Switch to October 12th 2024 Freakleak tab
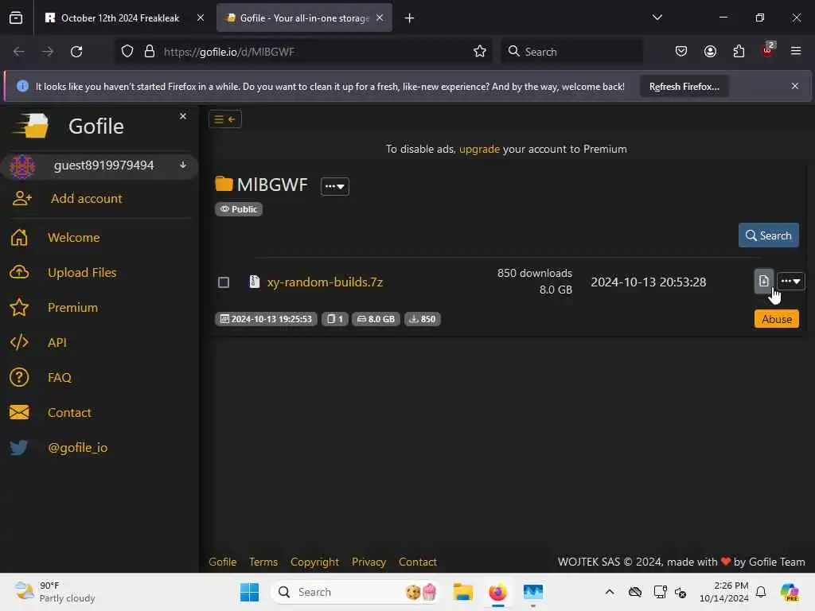The height and width of the screenshot is (611, 815). tap(120, 18)
